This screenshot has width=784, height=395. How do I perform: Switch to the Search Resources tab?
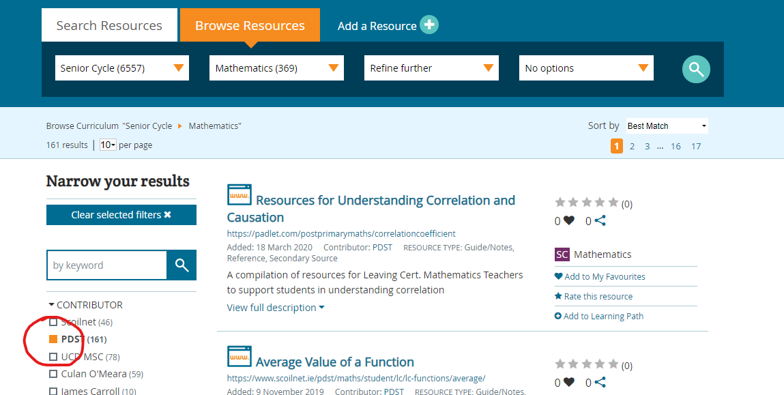[x=109, y=26]
